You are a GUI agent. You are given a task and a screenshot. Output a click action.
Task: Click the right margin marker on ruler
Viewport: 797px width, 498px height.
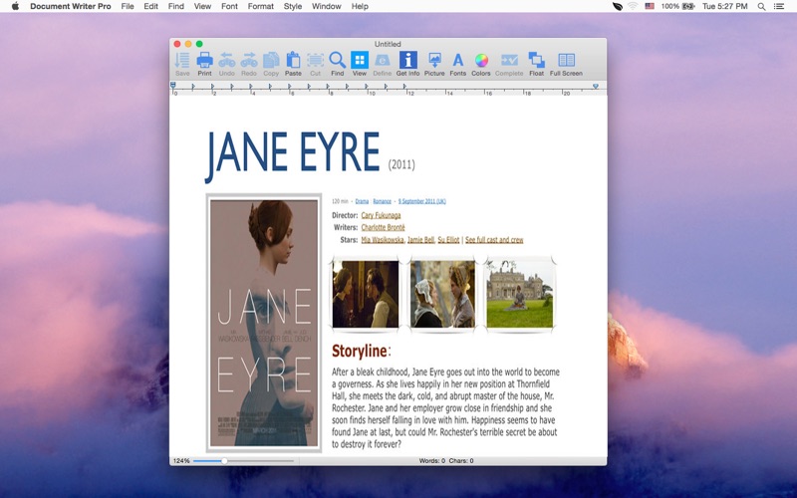tap(596, 87)
